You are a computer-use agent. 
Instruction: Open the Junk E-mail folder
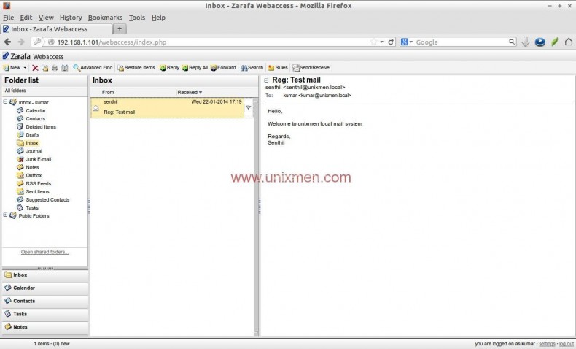[38, 159]
